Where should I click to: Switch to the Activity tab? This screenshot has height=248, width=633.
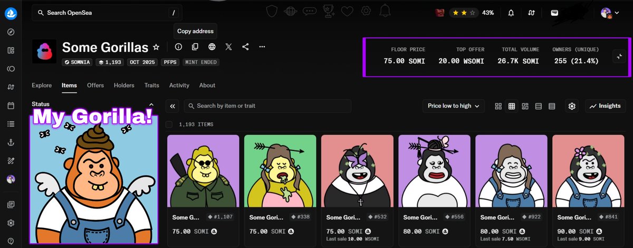pos(179,85)
